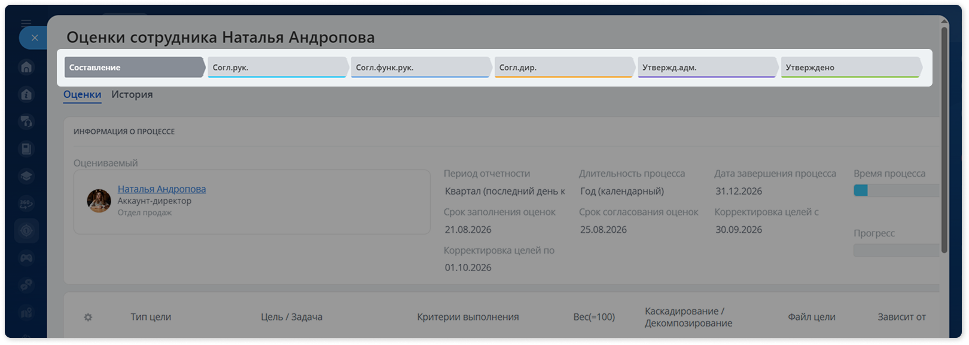Open the Наталья Андропова profile link
The width and height of the screenshot is (969, 345).
pyautogui.click(x=161, y=189)
